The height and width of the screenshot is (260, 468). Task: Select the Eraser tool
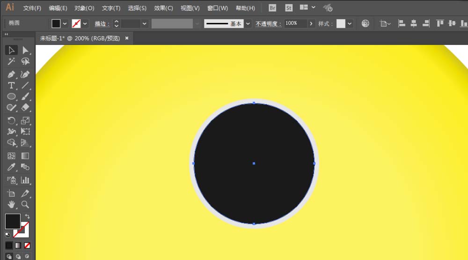(25, 108)
